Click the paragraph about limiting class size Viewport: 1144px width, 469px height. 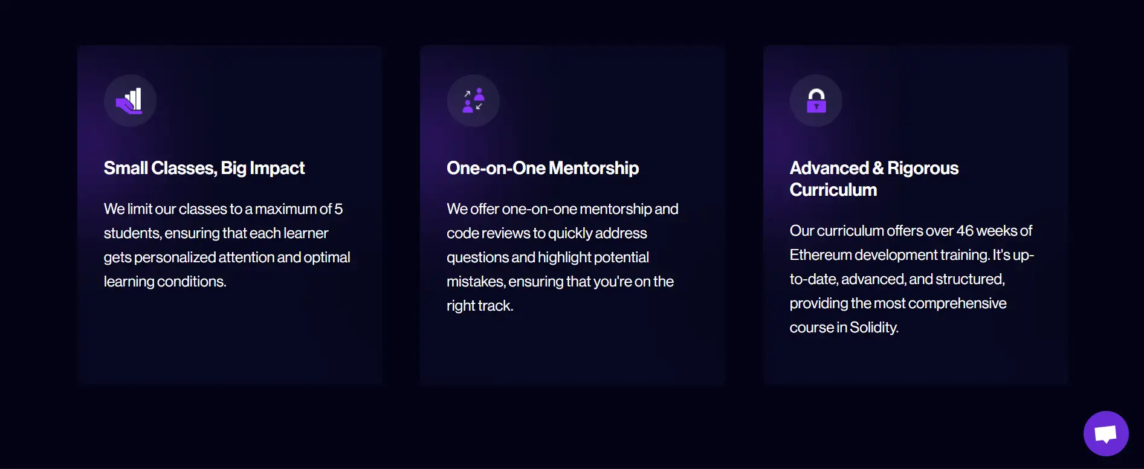[227, 245]
